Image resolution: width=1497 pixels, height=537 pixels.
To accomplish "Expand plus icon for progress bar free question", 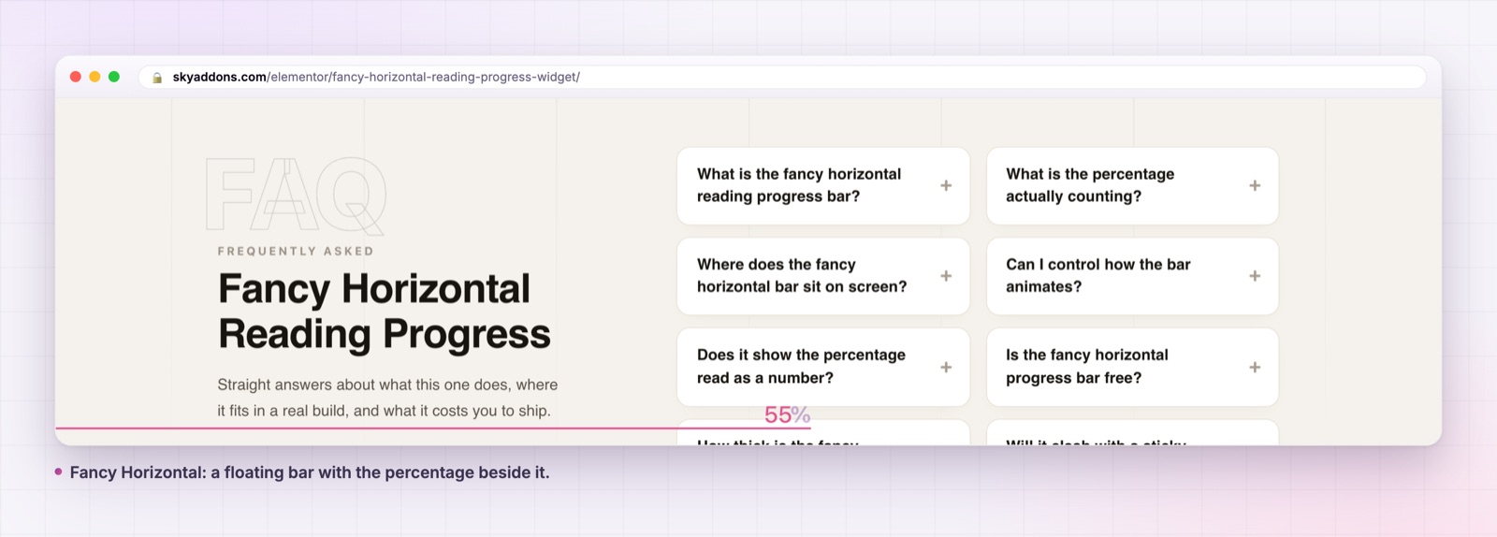I will pos(1255,367).
